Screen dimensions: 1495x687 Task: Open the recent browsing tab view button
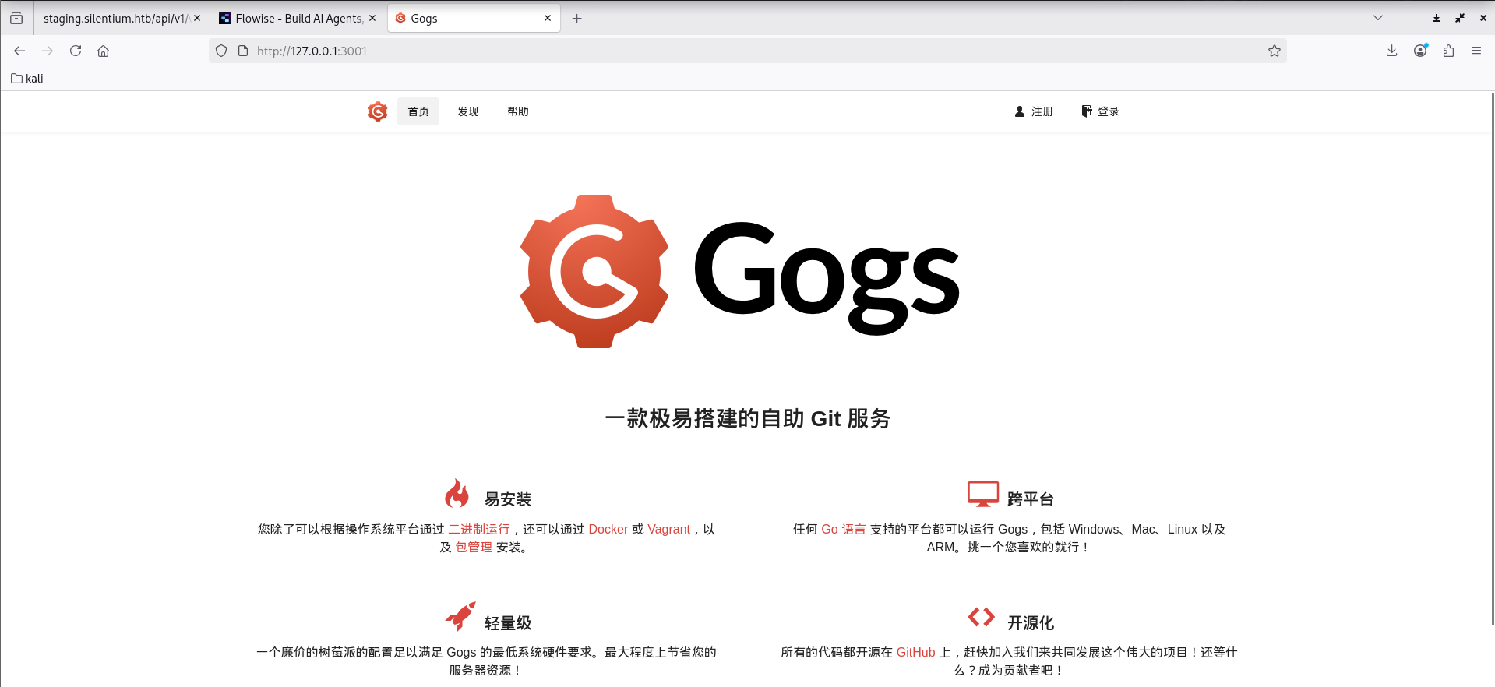point(16,18)
